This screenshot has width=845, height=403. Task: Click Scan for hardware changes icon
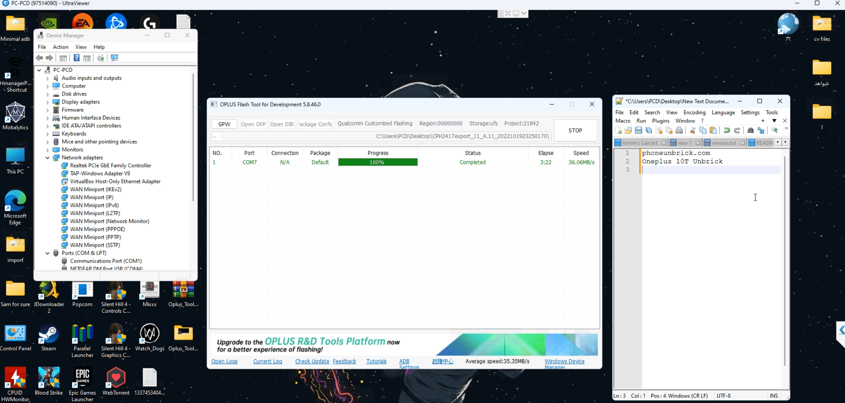click(x=114, y=58)
